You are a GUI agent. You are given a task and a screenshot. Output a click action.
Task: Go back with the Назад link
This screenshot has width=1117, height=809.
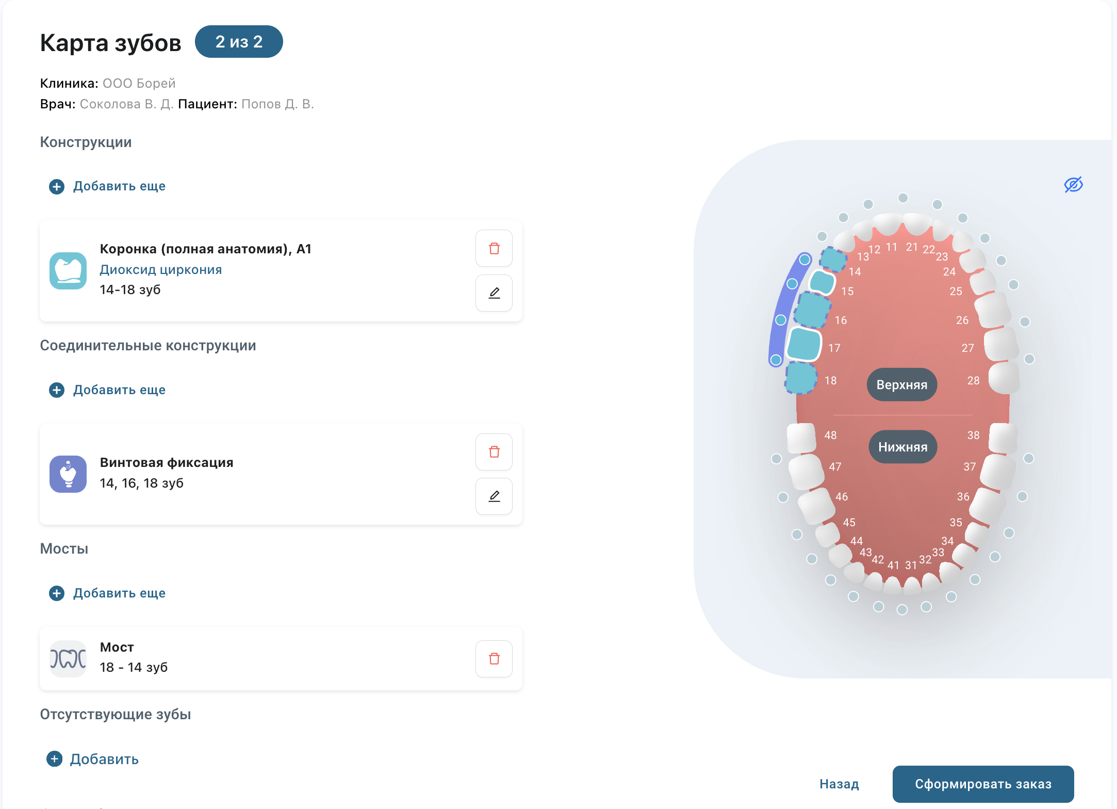pyautogui.click(x=839, y=784)
